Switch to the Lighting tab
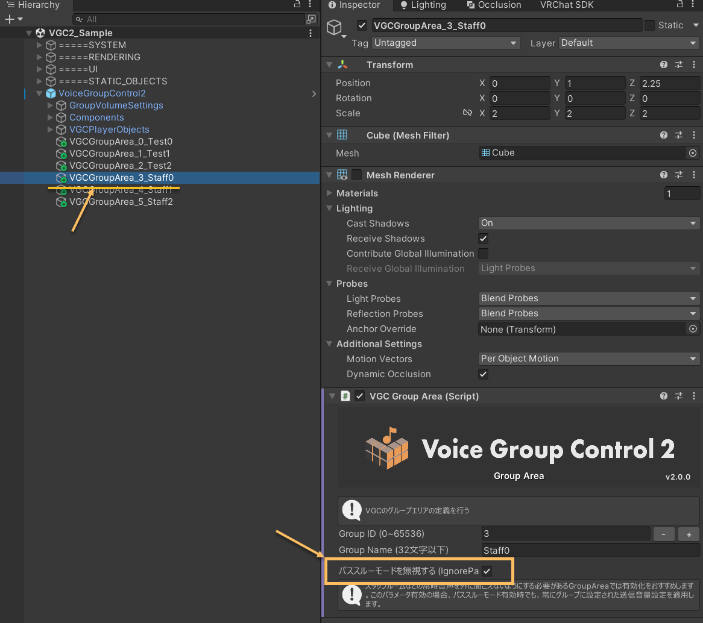The height and width of the screenshot is (623, 703). point(423,5)
